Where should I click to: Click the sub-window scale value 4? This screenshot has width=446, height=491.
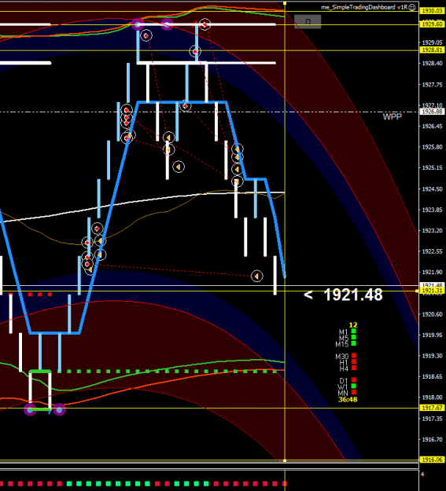point(422,474)
